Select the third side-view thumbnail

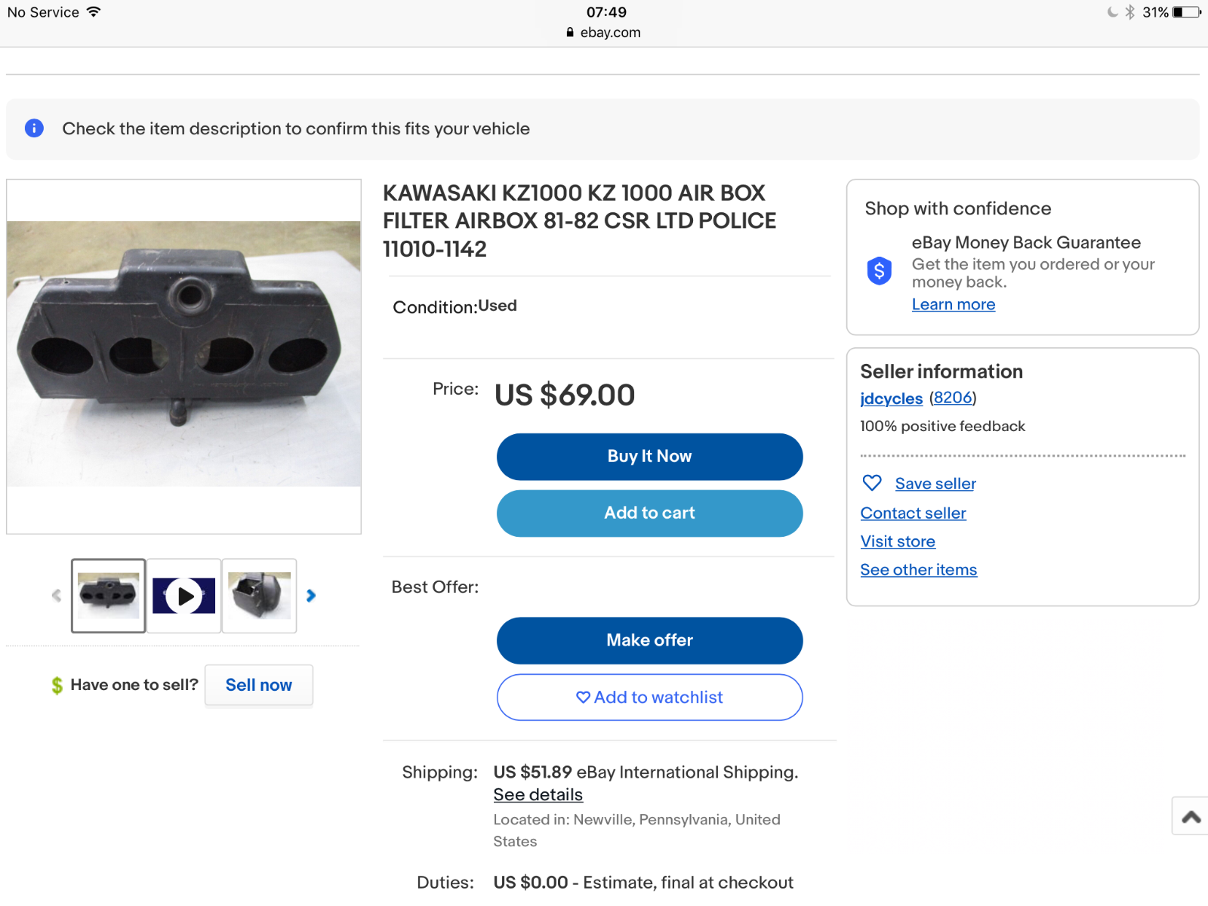point(259,596)
